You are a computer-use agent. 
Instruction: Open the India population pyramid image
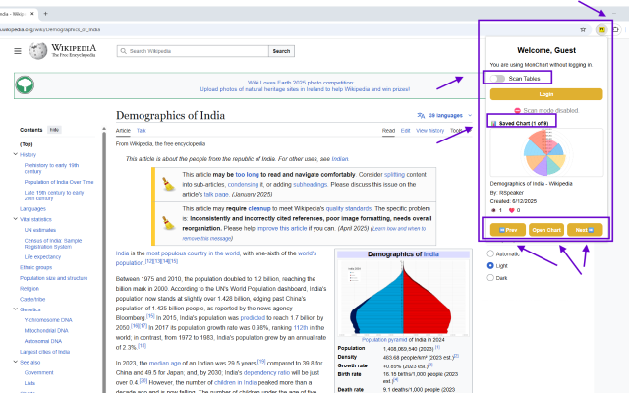[403, 298]
